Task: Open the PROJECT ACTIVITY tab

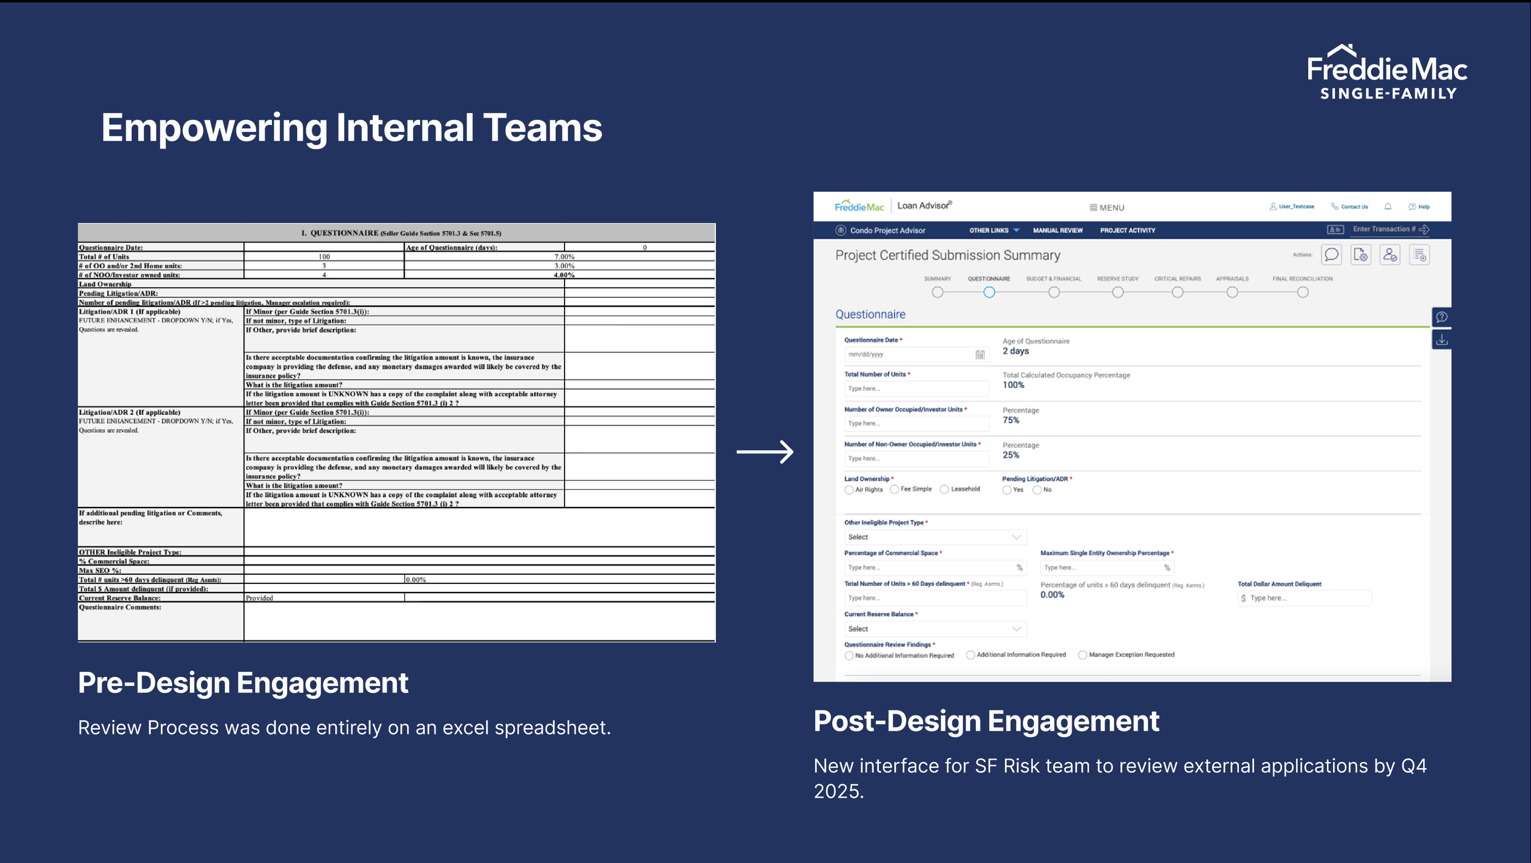Action: (1127, 231)
